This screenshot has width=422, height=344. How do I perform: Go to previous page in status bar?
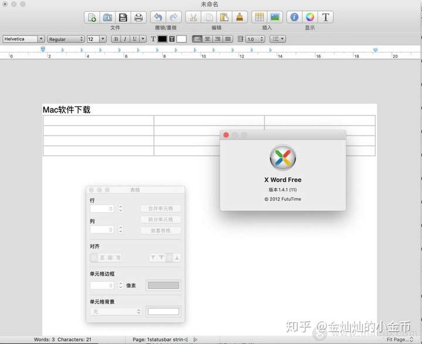[x=186, y=339]
